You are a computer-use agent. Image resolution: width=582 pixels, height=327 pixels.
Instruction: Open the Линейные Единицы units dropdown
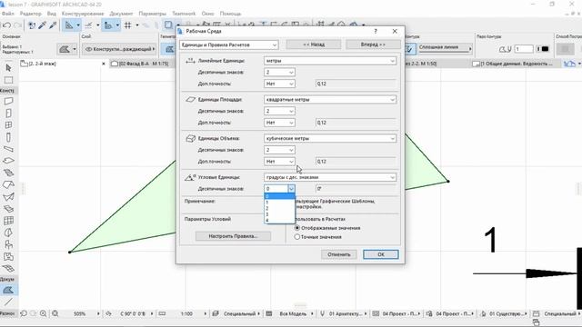[330, 61]
